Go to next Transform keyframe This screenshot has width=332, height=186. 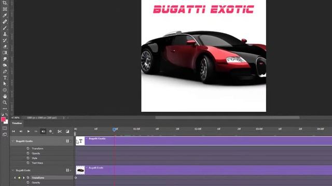pyautogui.click(x=24, y=178)
